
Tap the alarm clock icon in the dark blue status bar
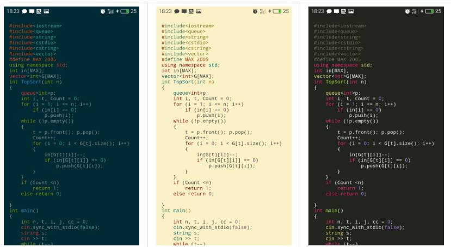[103, 11]
